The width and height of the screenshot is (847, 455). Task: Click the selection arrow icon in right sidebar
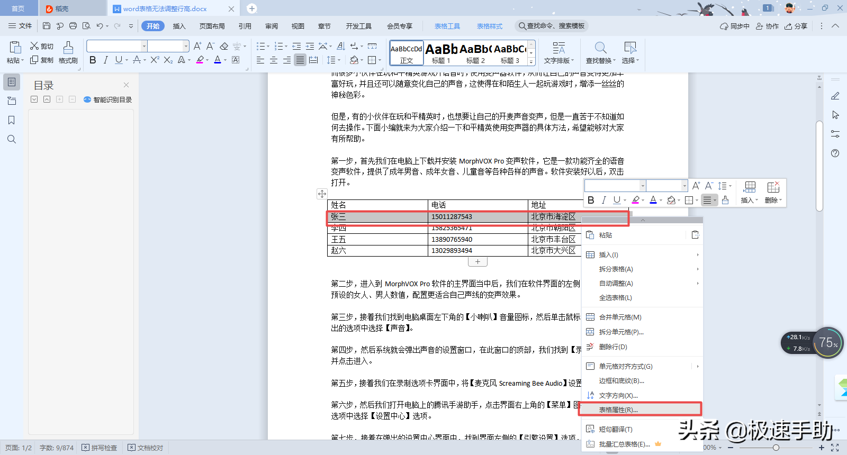click(x=835, y=115)
